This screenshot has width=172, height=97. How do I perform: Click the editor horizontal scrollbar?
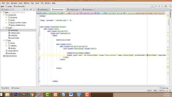pos(102,85)
